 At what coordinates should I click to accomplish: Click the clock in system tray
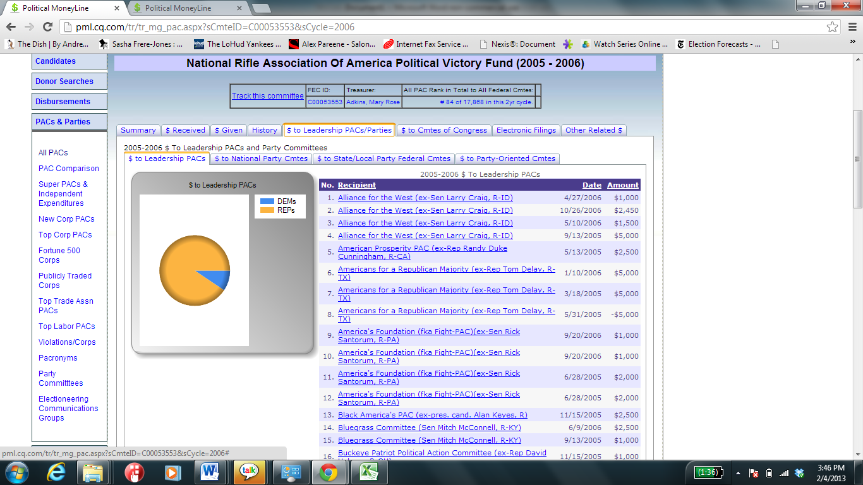(x=830, y=472)
